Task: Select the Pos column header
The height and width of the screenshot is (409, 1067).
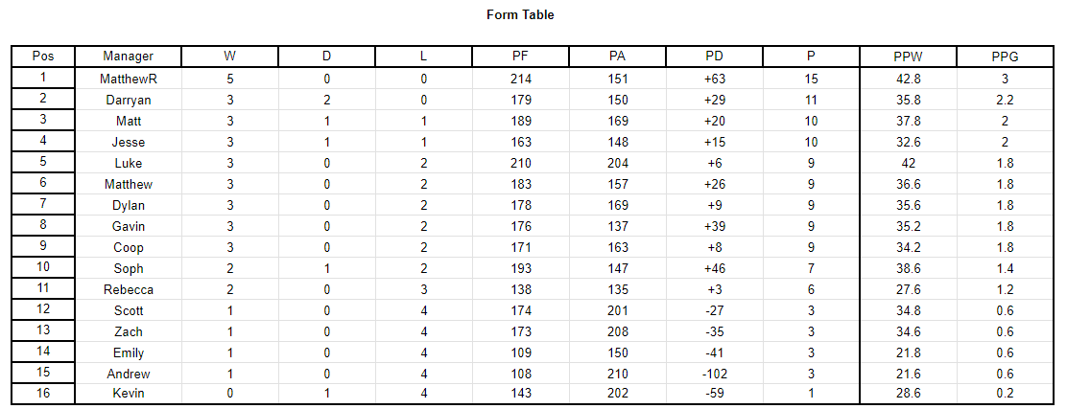Action: (43, 57)
